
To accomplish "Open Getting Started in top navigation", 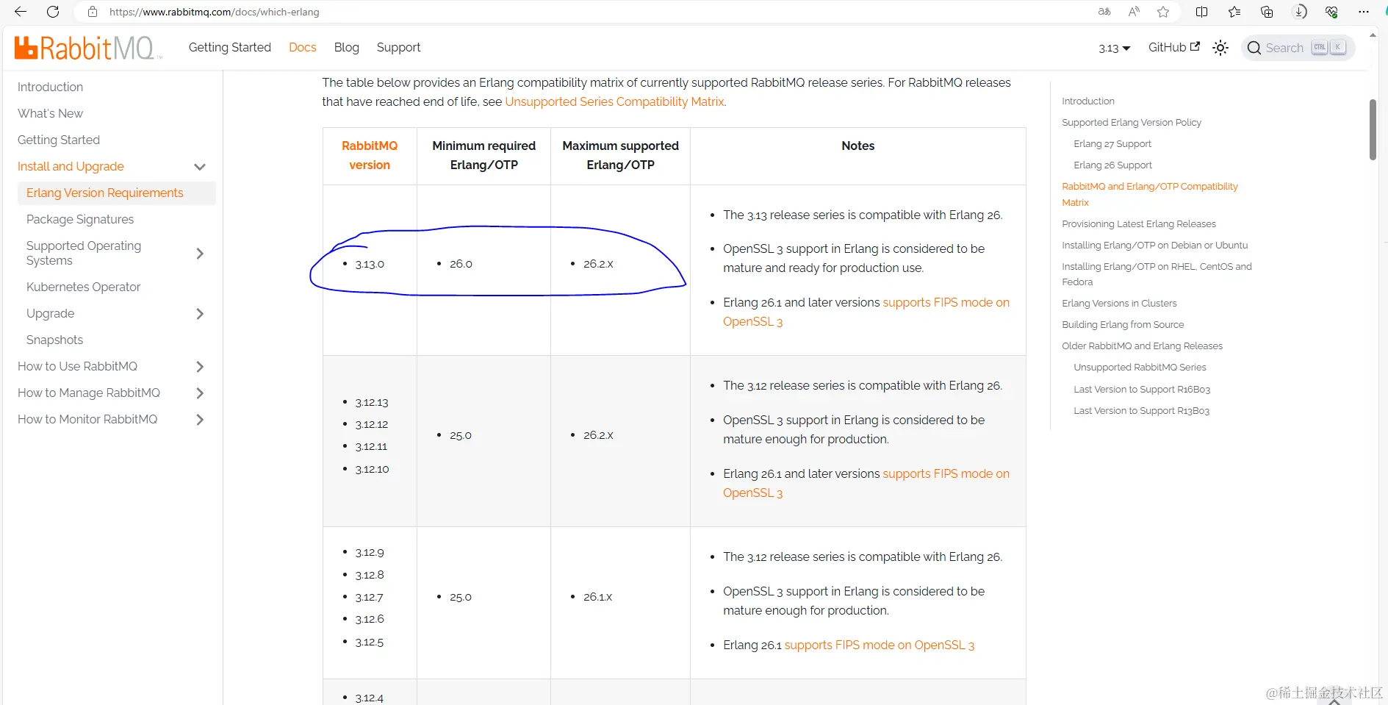I will pos(230,47).
